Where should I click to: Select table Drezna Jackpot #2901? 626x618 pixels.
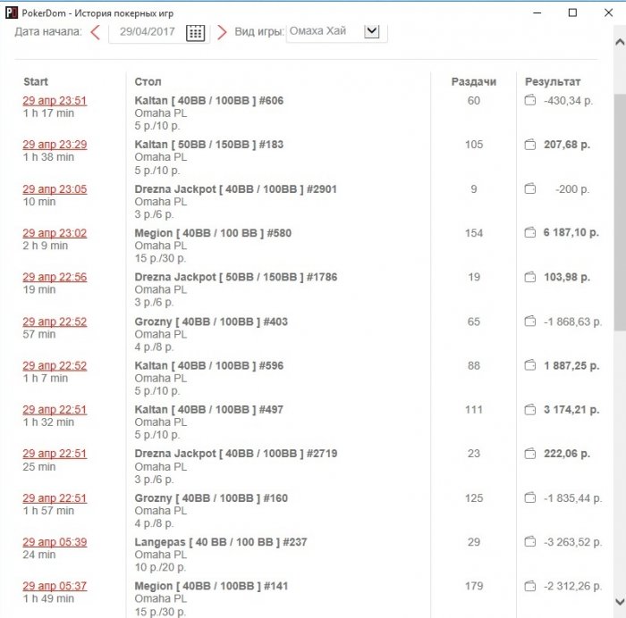coord(235,189)
